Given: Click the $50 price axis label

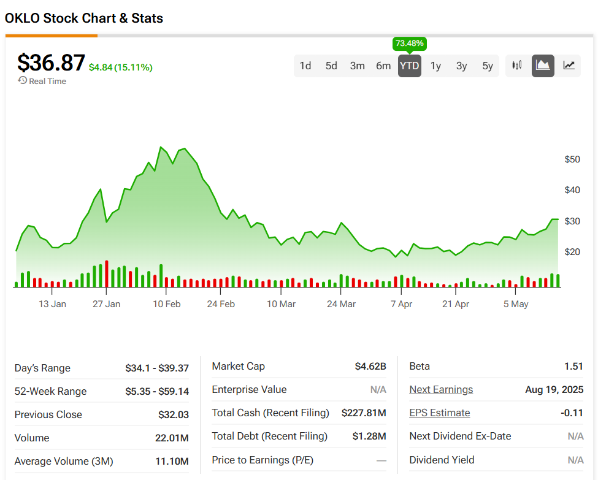Looking at the screenshot, I should [x=572, y=159].
